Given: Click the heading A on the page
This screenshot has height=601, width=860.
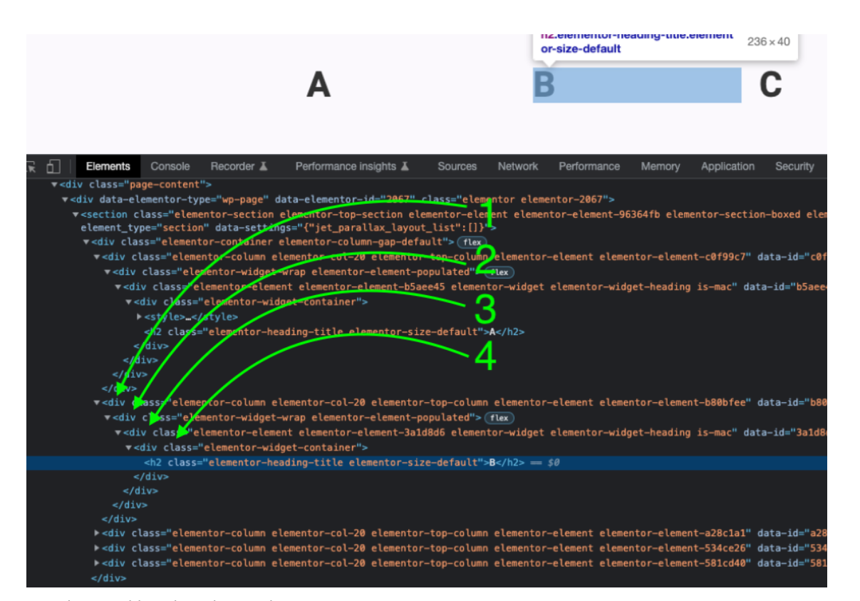Looking at the screenshot, I should point(318,86).
